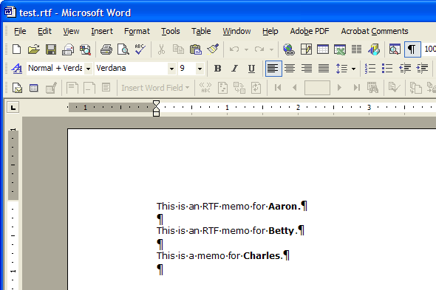Expand the Verdana font dropdown
Image resolution: width=436 pixels, height=290 pixels.
pyautogui.click(x=172, y=69)
